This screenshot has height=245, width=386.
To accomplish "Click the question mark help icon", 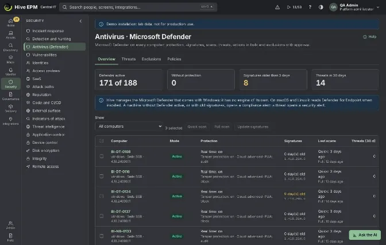I will [310, 7].
